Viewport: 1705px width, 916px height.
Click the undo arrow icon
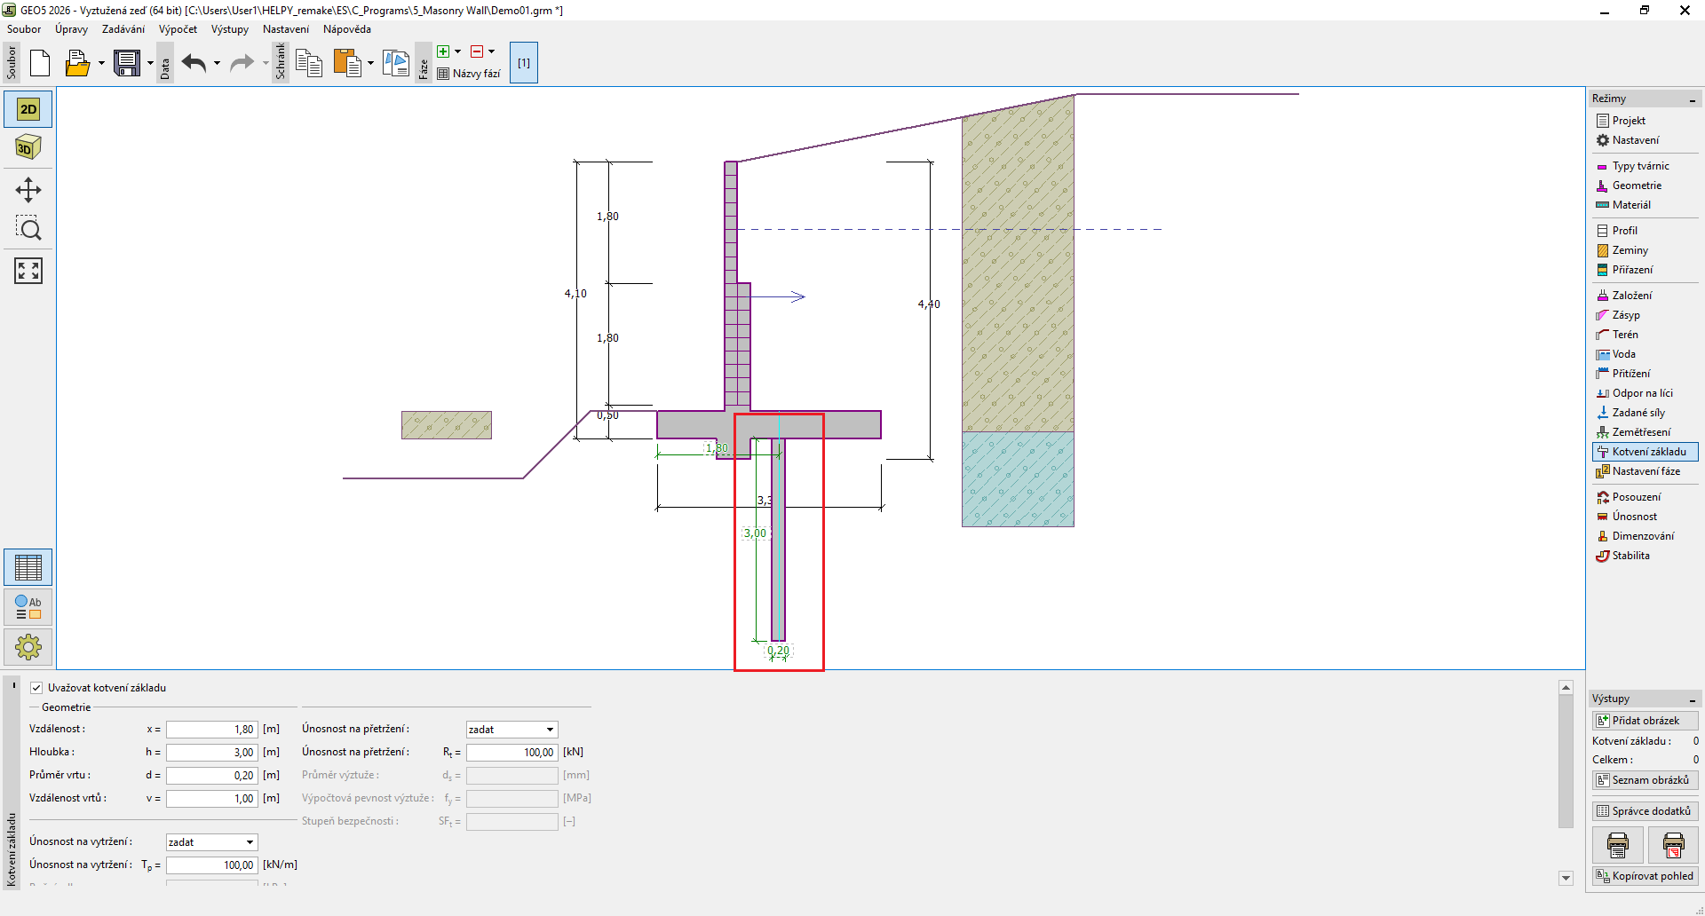click(x=194, y=63)
